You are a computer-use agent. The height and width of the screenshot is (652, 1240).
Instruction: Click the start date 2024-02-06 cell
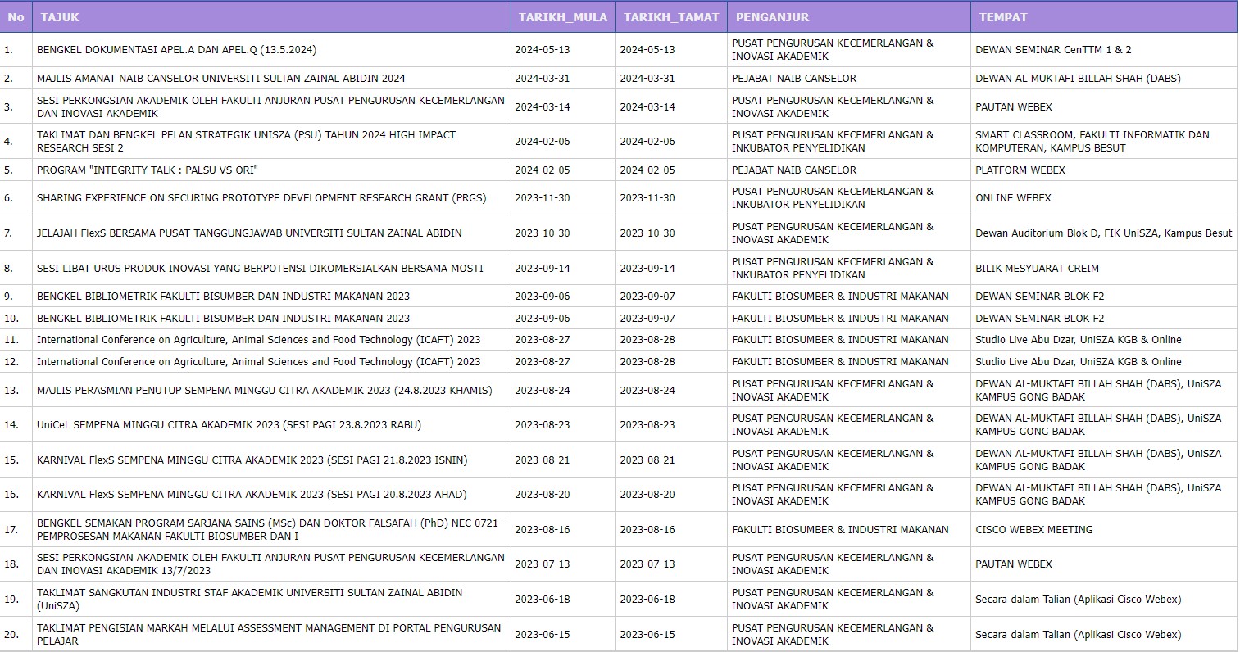tap(542, 142)
